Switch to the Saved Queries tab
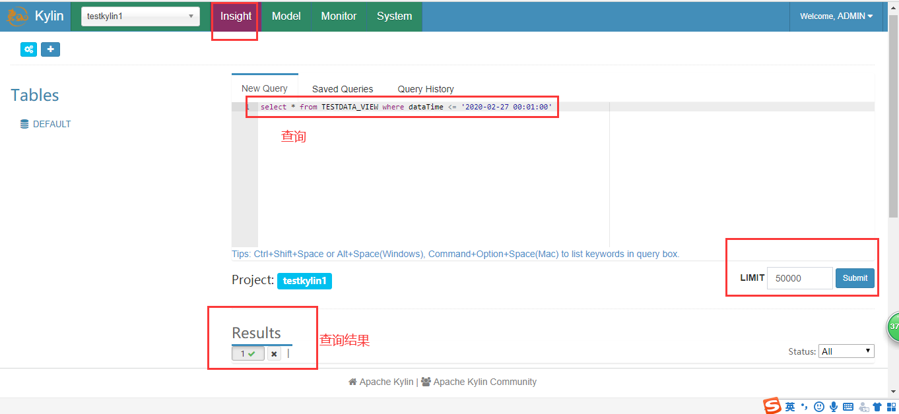Viewport: 899px width, 414px height. click(343, 89)
